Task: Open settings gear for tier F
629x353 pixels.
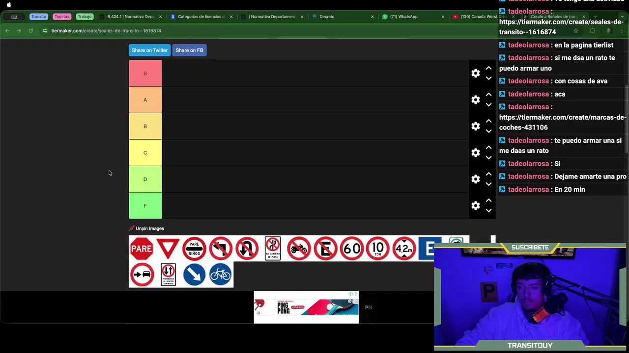Action: 475,205
